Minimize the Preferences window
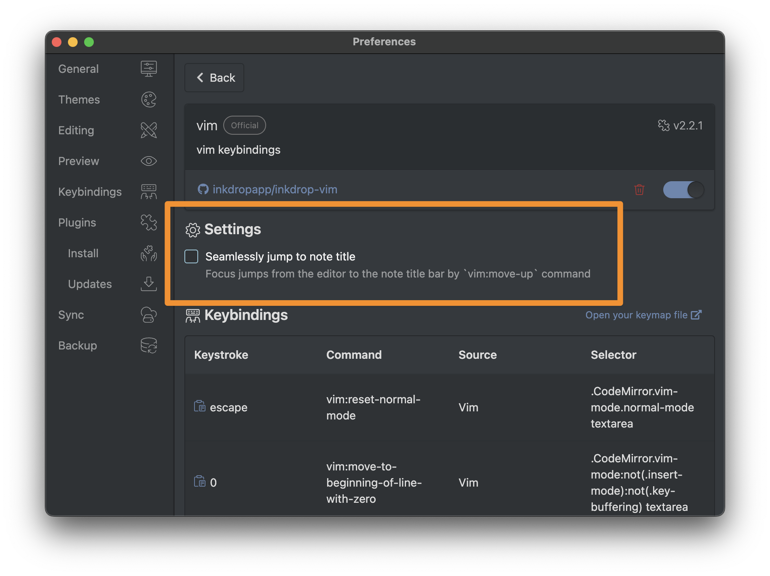The width and height of the screenshot is (770, 576). 73,42
